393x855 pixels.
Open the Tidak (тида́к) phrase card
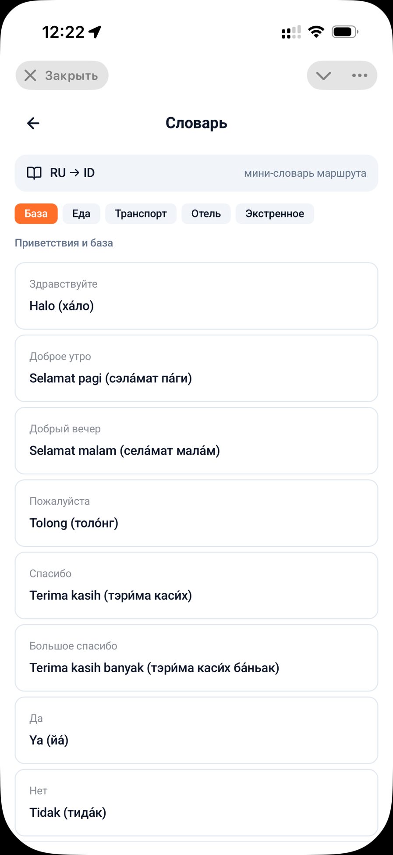pos(196,802)
